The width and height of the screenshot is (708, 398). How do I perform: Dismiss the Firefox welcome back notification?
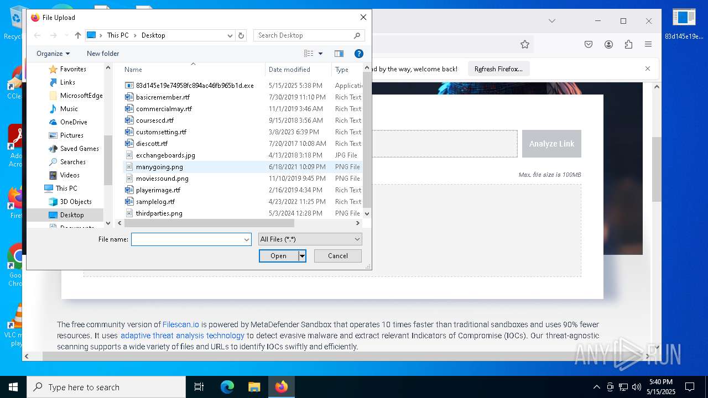click(648, 69)
